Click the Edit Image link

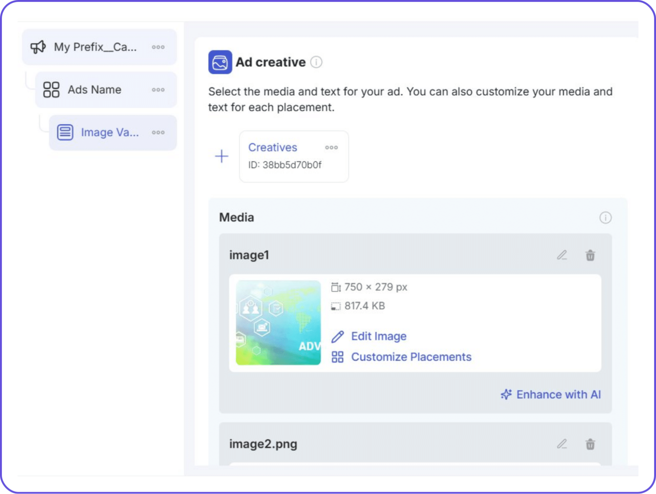pos(379,336)
